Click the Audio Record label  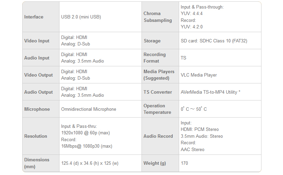coord(158,136)
